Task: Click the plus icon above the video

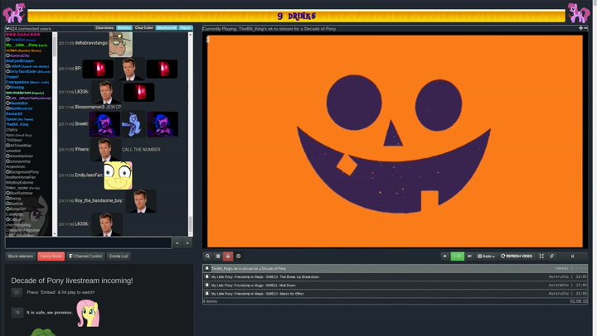Action: point(580,28)
